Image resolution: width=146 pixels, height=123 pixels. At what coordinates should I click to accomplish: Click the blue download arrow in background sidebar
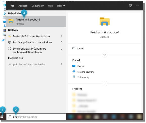pos(5,26)
